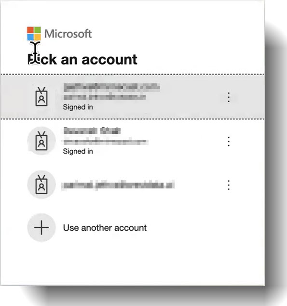
Task: Click the badge icon of the not-signed-in account
Action: 41,185
